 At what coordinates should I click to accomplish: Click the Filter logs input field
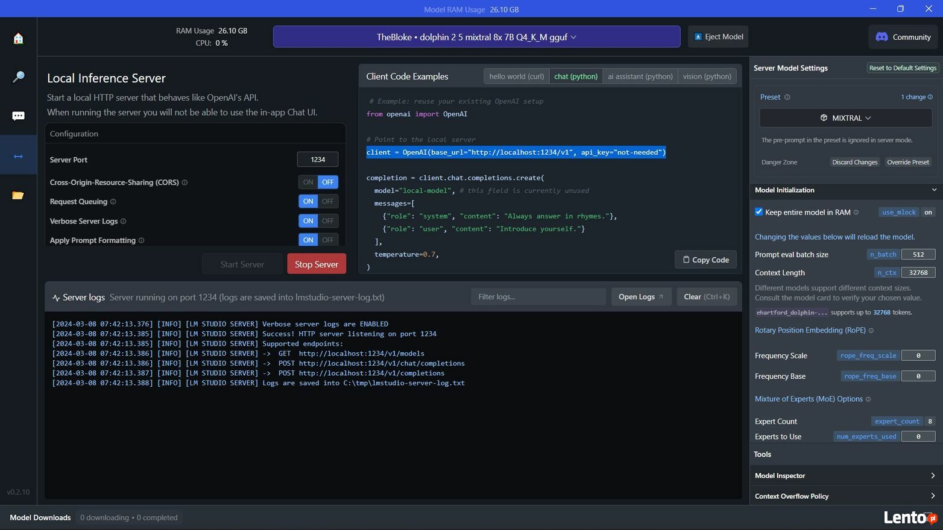[538, 297]
